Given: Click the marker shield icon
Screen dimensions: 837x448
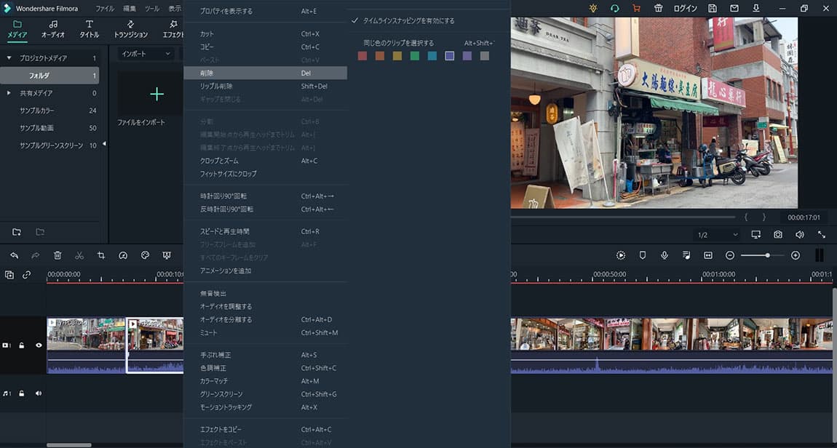Looking at the screenshot, I should pos(643,255).
